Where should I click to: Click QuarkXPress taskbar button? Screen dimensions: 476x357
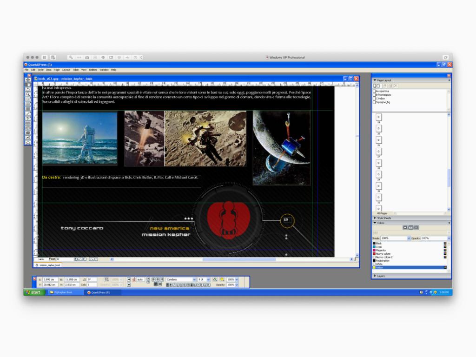point(103,292)
